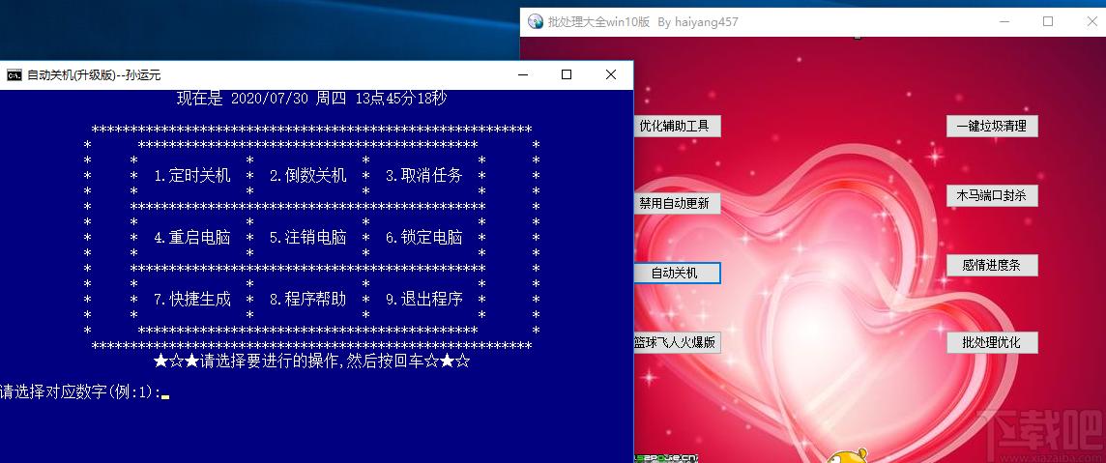Click menu text 8.程序帮助

click(x=308, y=299)
